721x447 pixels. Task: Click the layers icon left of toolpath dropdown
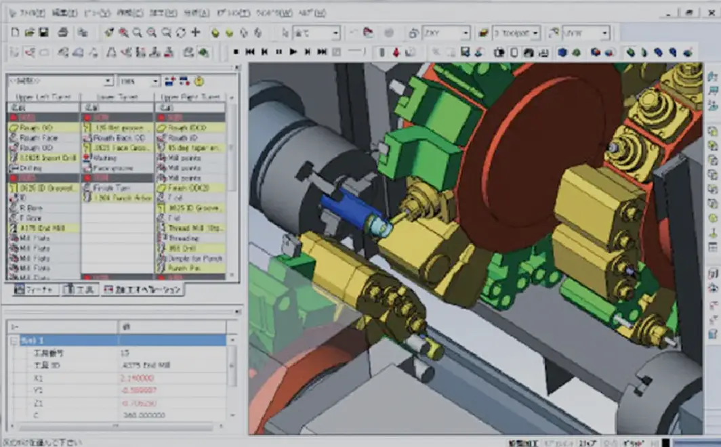(x=483, y=33)
